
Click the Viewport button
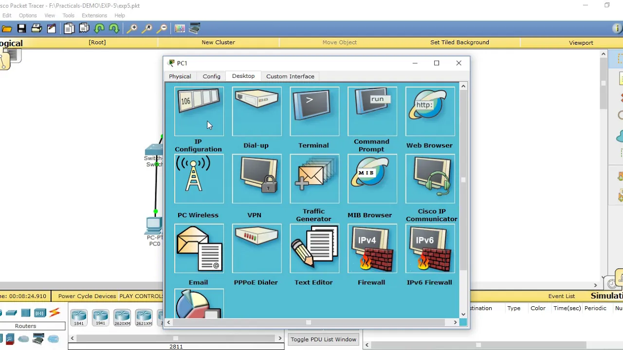(581, 42)
